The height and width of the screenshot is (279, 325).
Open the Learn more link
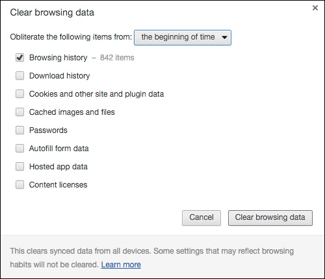click(121, 265)
